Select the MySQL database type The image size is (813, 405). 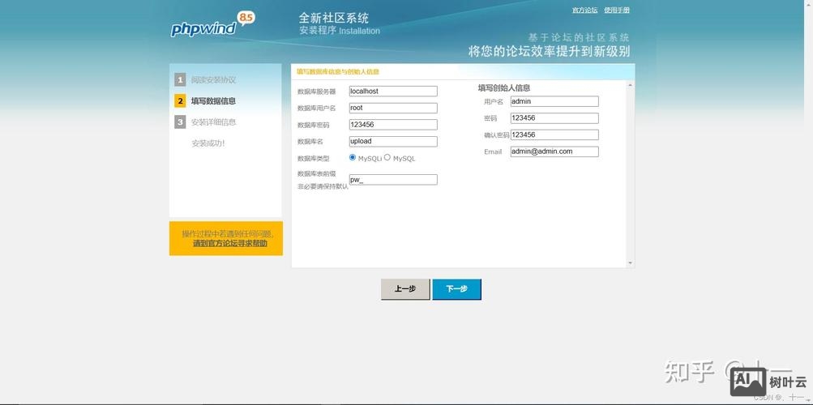pos(387,158)
